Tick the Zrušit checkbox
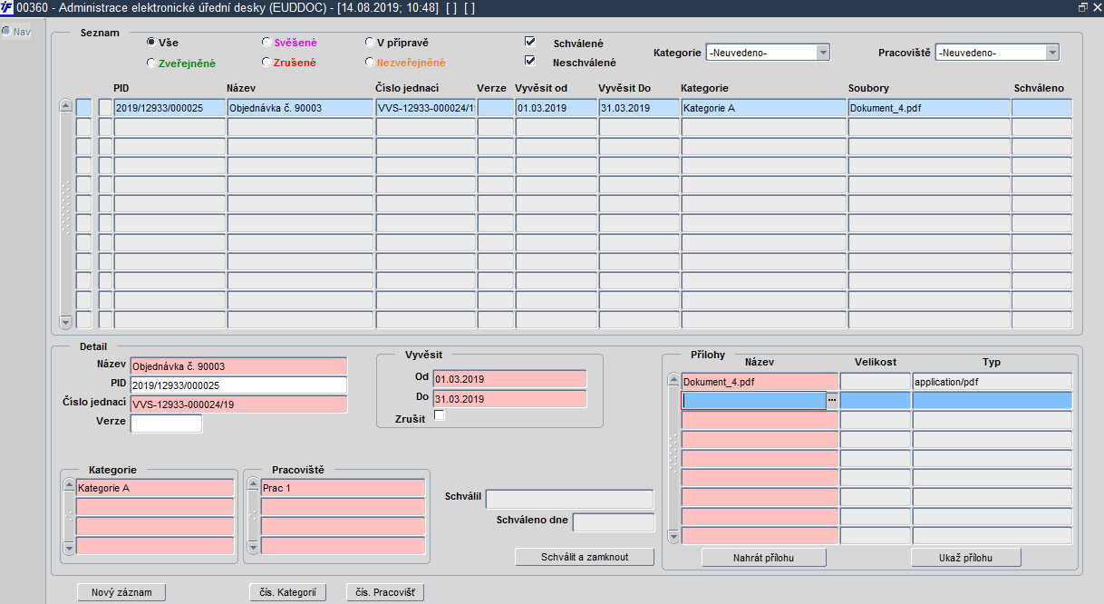 pos(440,415)
